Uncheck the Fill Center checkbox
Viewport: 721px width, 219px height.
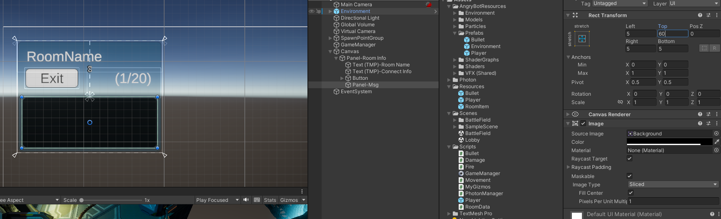tap(631, 193)
